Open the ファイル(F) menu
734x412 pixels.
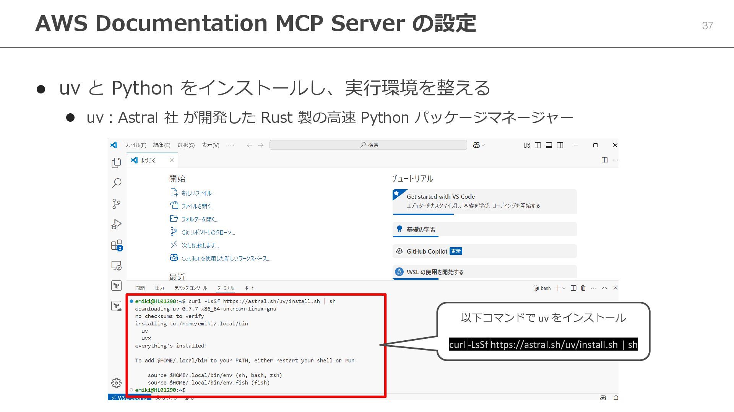point(135,145)
